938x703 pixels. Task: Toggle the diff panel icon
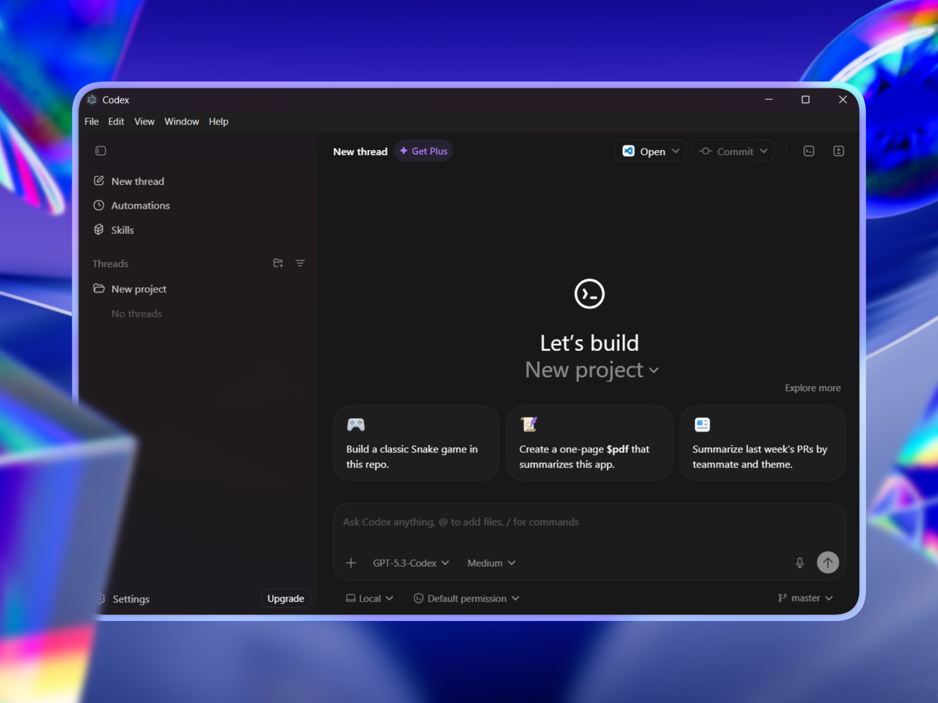838,151
